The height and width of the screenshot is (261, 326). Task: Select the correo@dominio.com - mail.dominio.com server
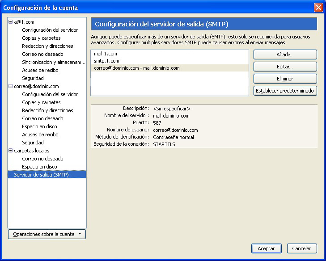[136, 68]
